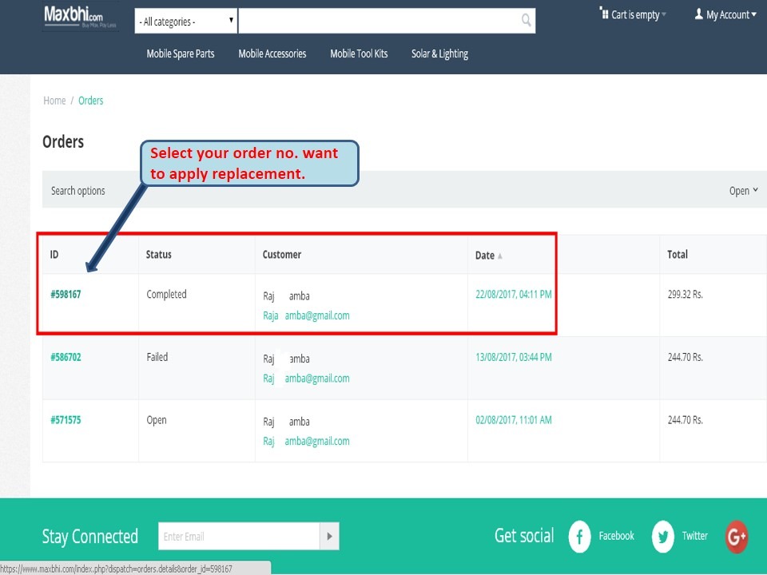This screenshot has width=767, height=575.
Task: Open the Google Plus social icon
Action: pyautogui.click(x=736, y=537)
